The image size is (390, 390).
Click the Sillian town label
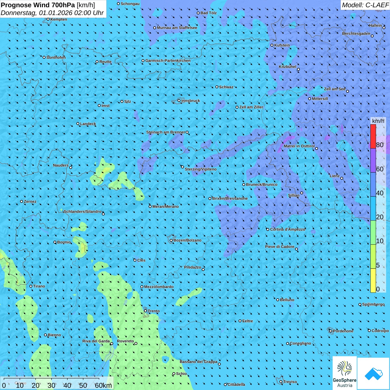point(294,195)
